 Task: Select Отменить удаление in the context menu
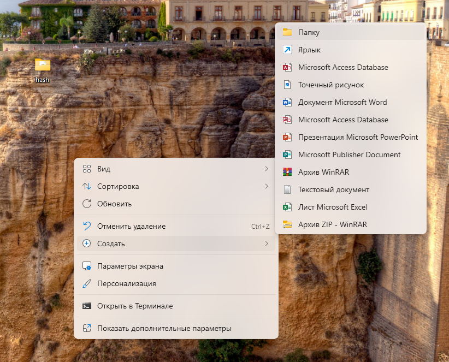point(131,226)
